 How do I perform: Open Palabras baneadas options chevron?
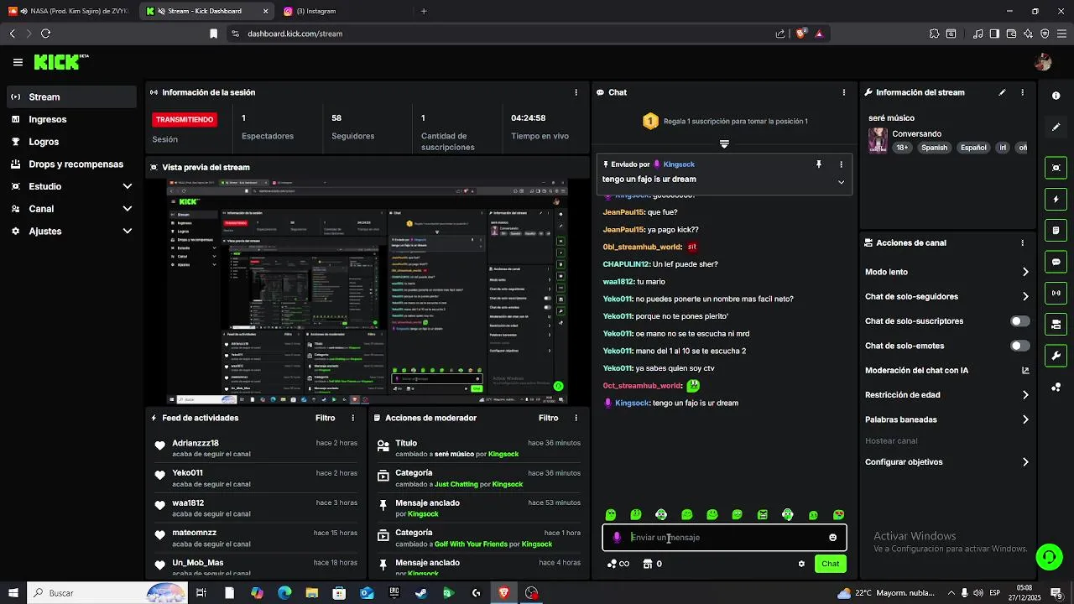coord(1025,419)
